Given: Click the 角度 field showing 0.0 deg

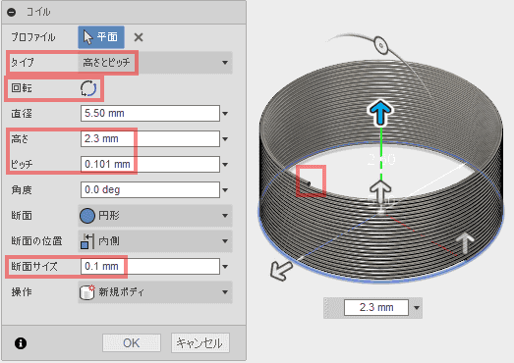Looking at the screenshot, I should 150,190.
